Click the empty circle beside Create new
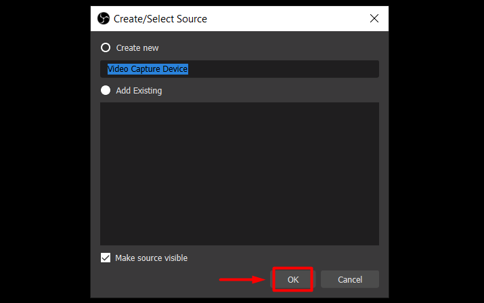484x303 pixels. (106, 47)
